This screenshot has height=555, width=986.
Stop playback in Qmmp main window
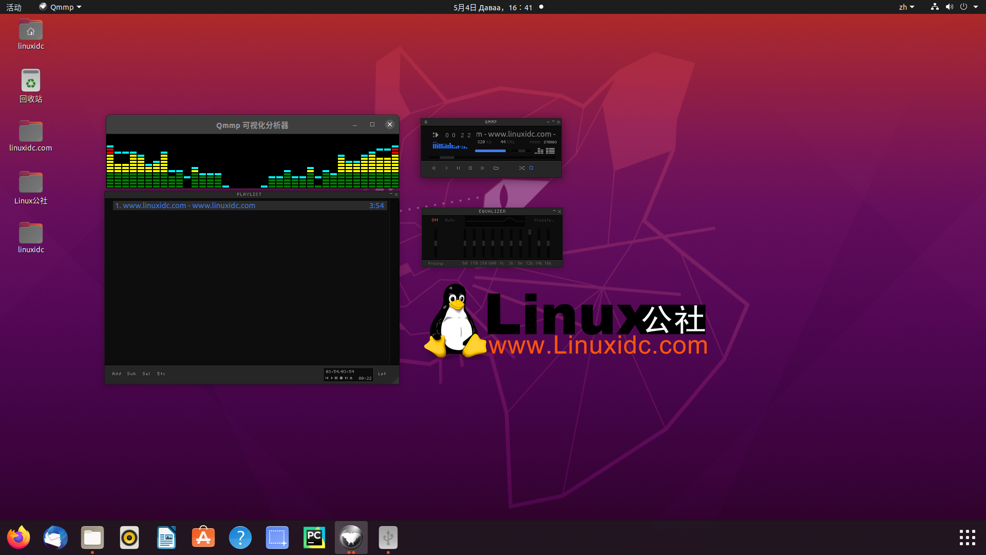pos(470,168)
